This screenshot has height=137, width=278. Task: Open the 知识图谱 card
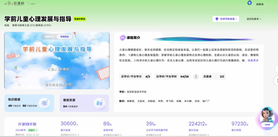[x=29, y=103]
